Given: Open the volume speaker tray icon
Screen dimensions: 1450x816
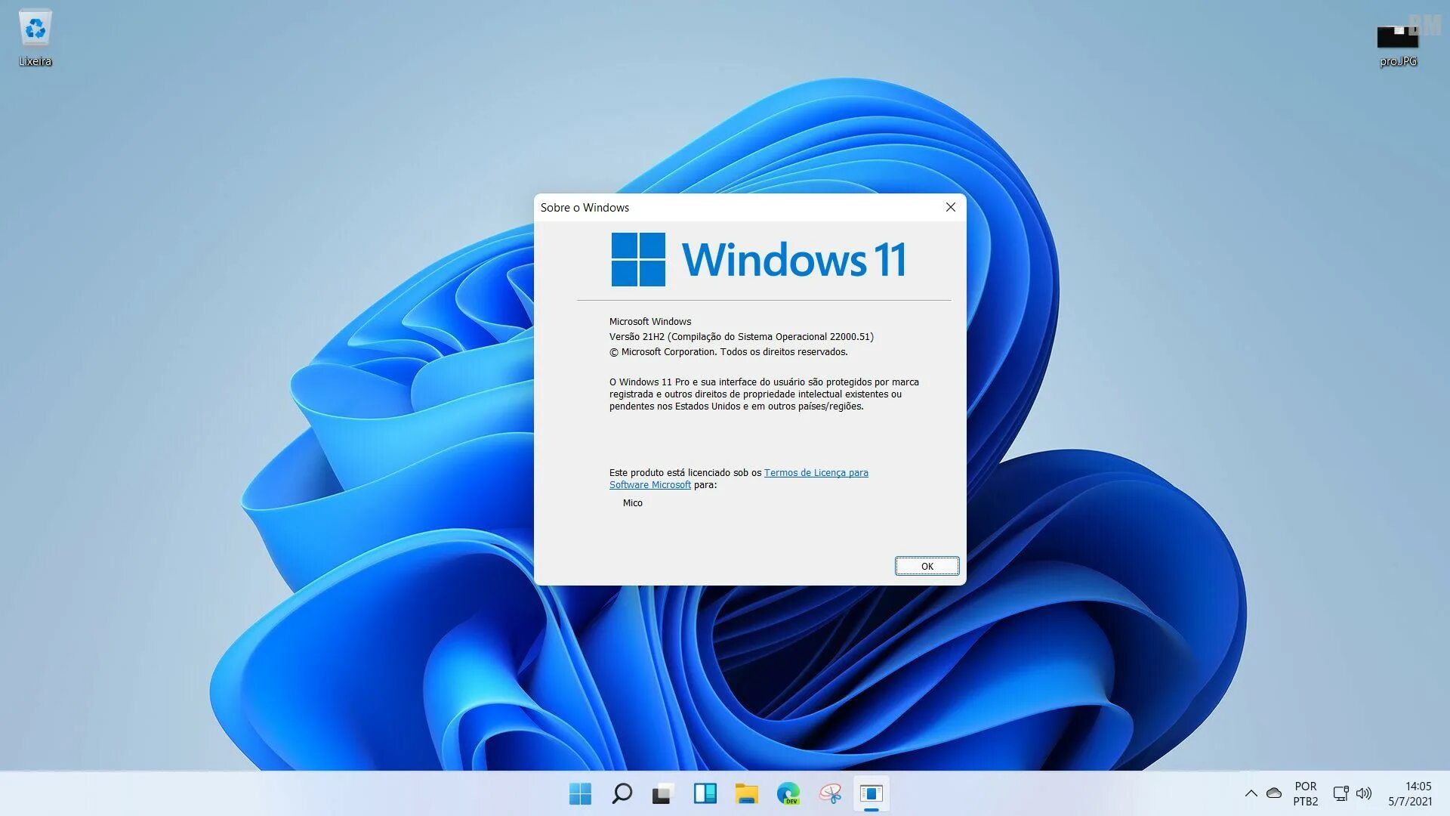Looking at the screenshot, I should [x=1363, y=793].
